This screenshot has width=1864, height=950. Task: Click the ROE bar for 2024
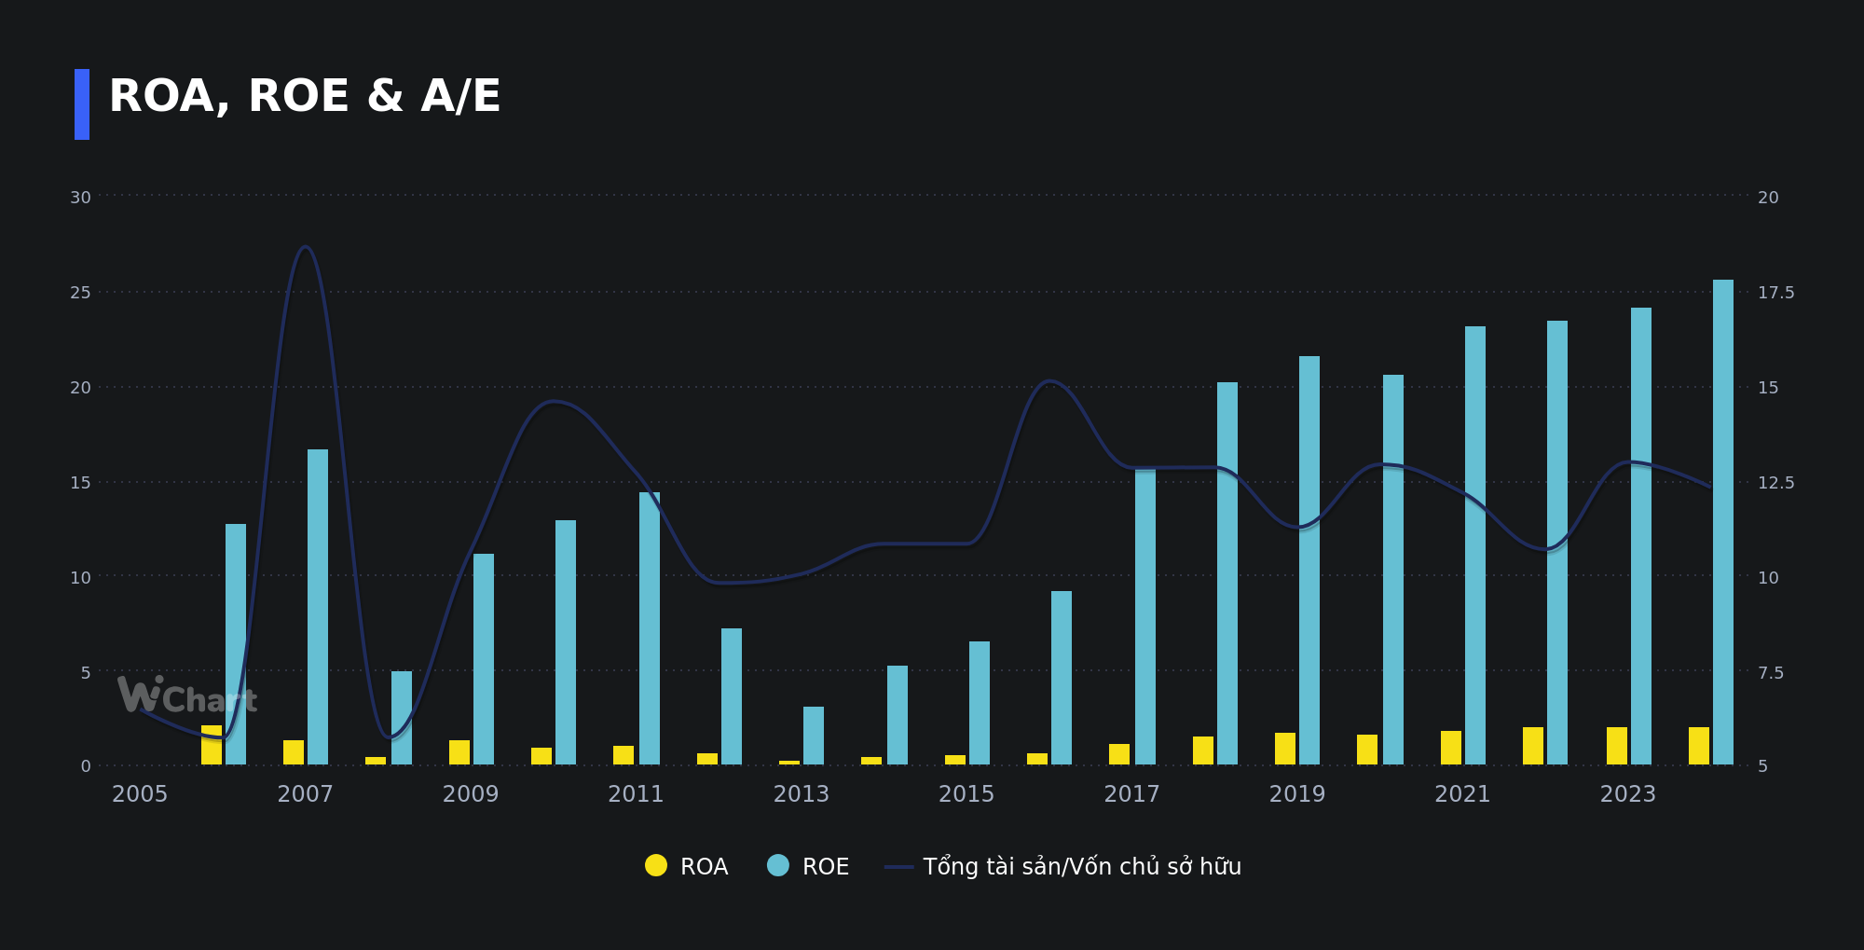click(1723, 522)
